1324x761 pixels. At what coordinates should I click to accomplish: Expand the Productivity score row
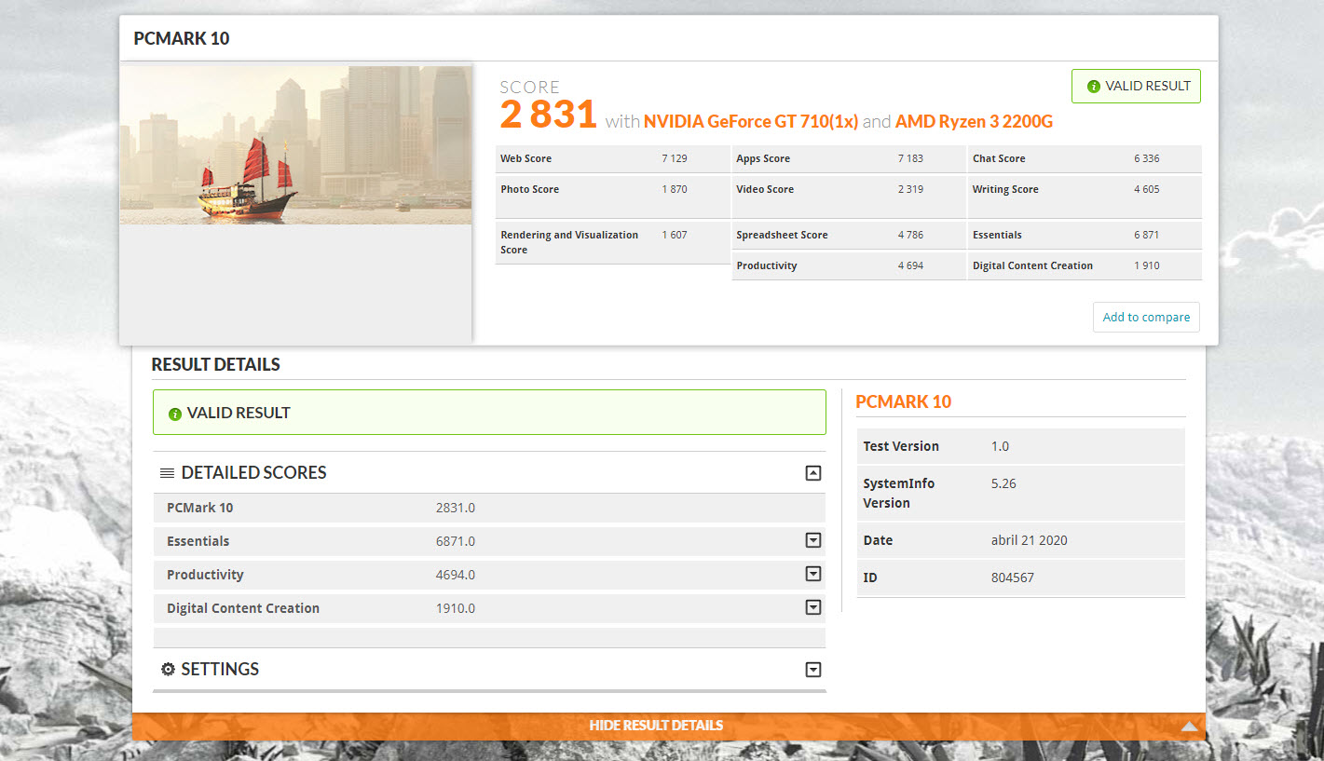813,574
